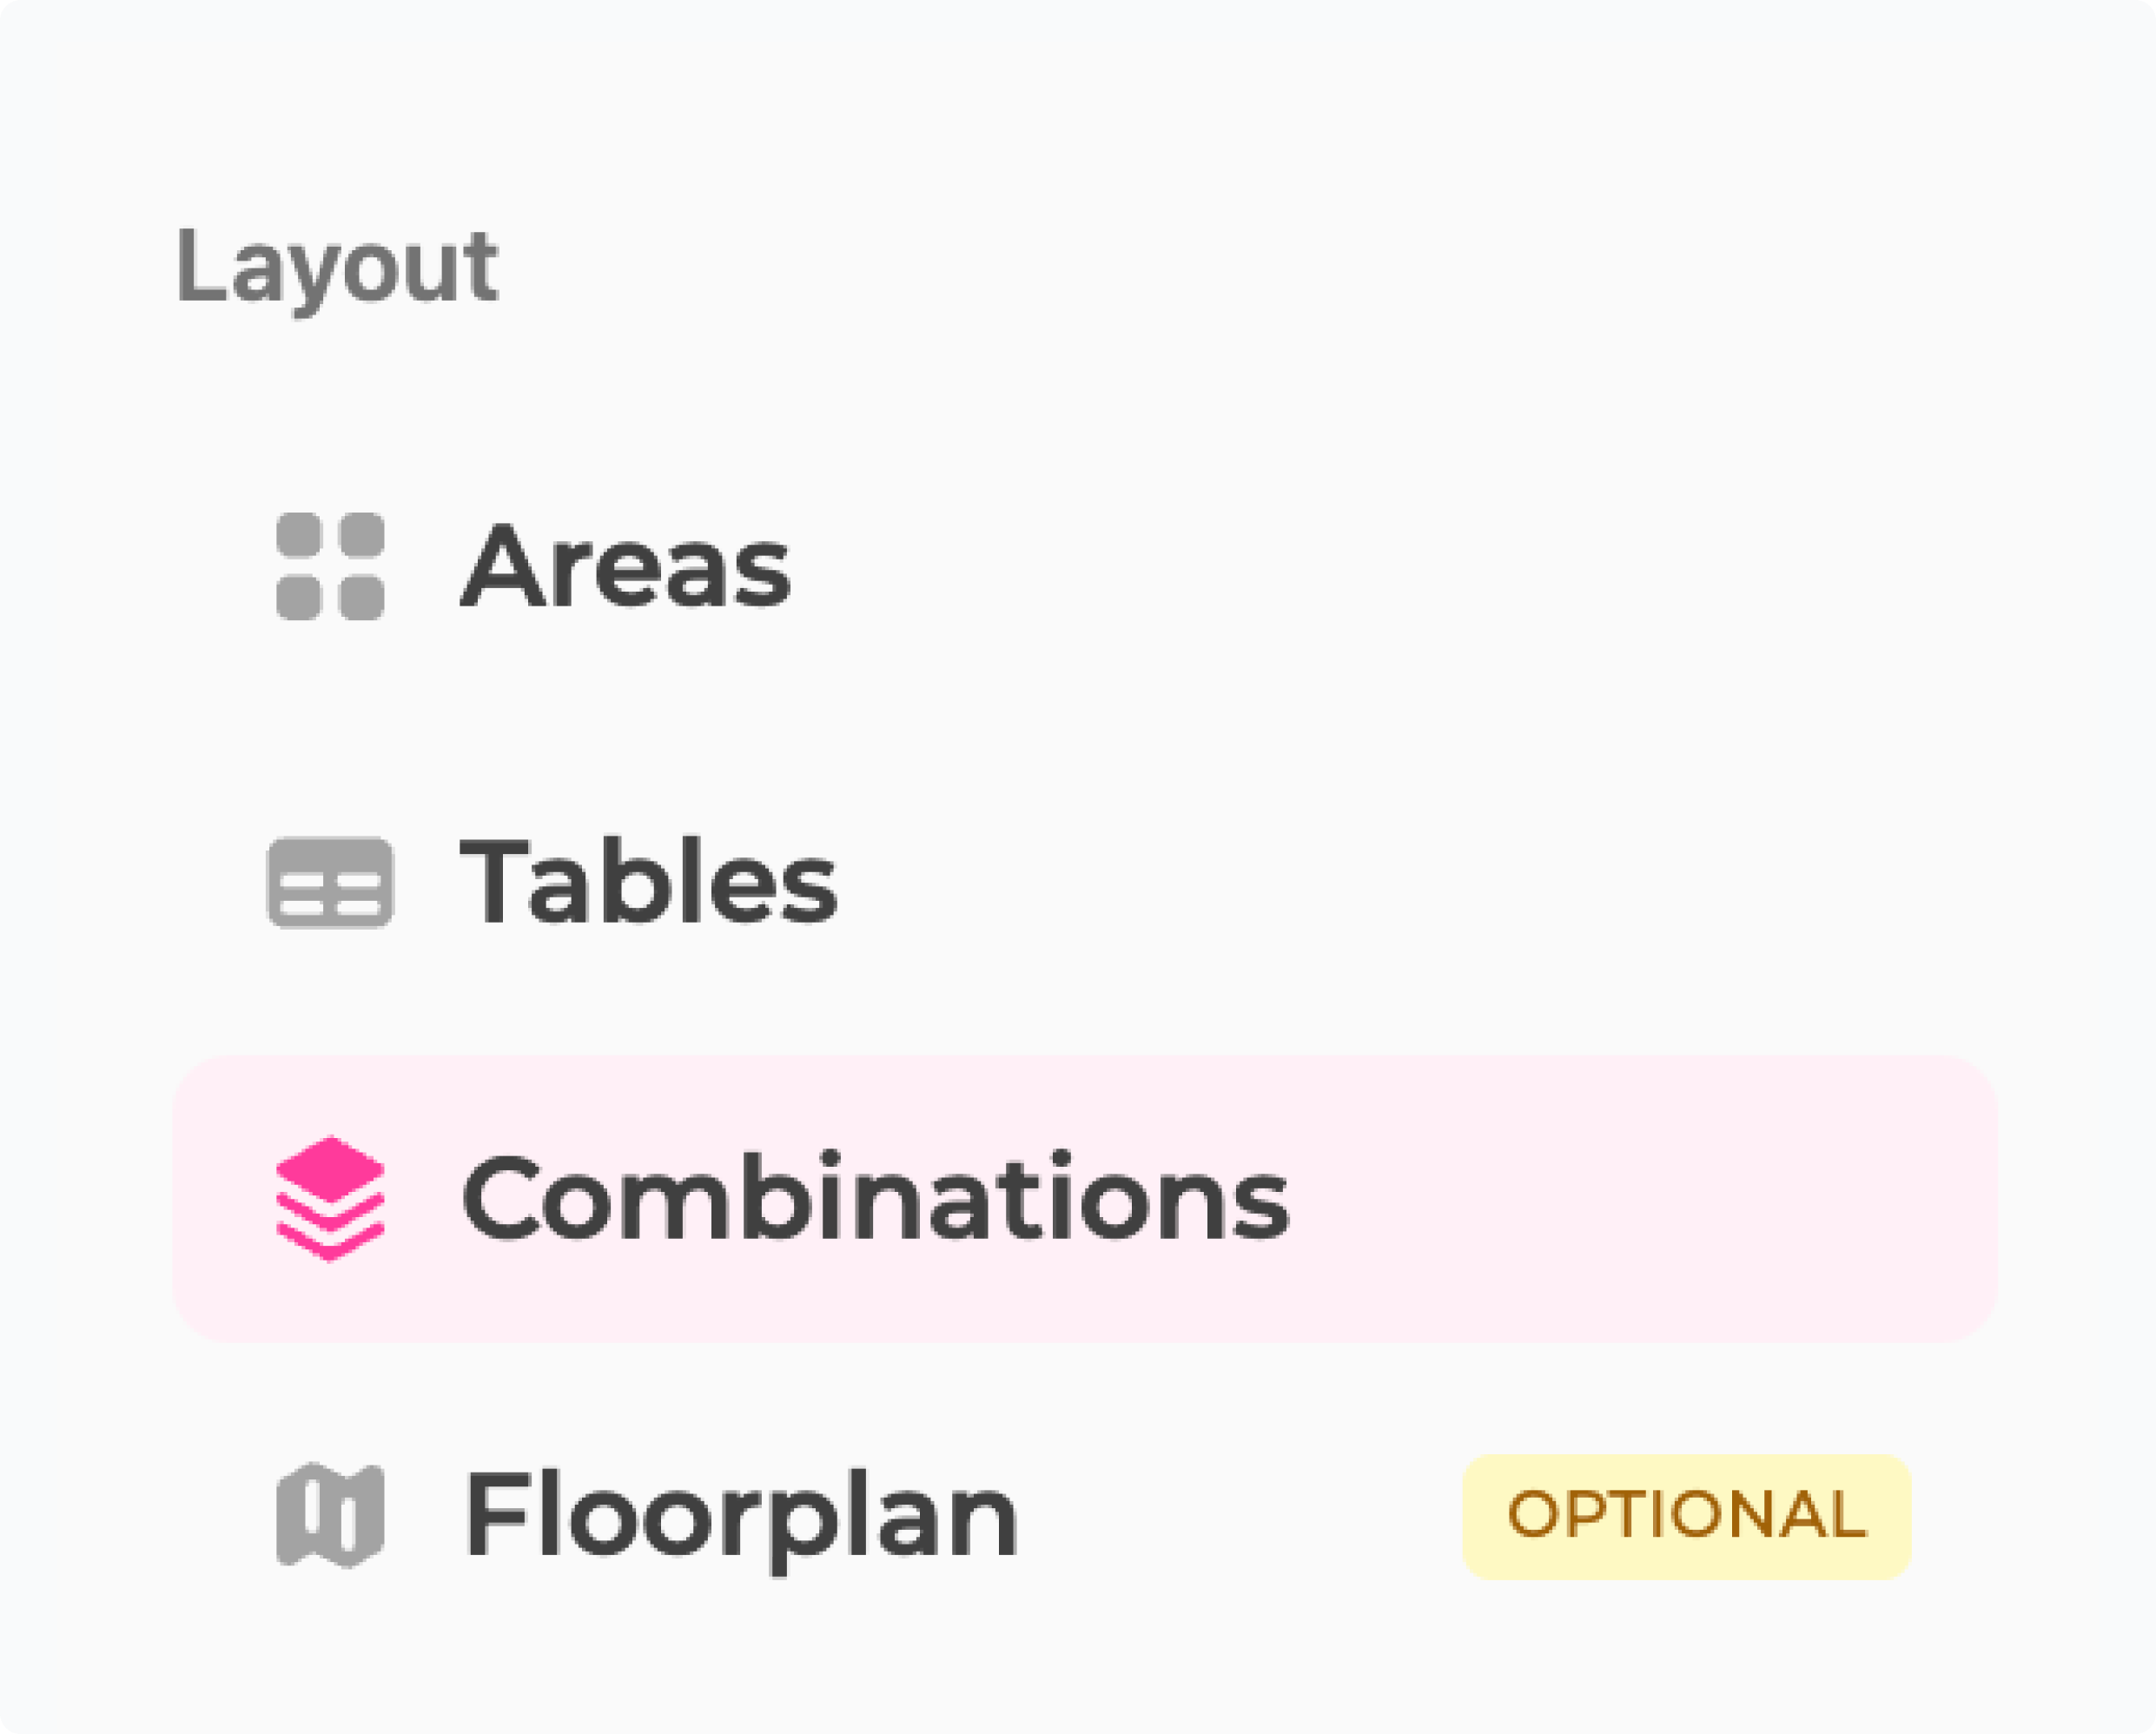Go to the Tables text label
The image size is (2156, 1734).
click(x=648, y=882)
